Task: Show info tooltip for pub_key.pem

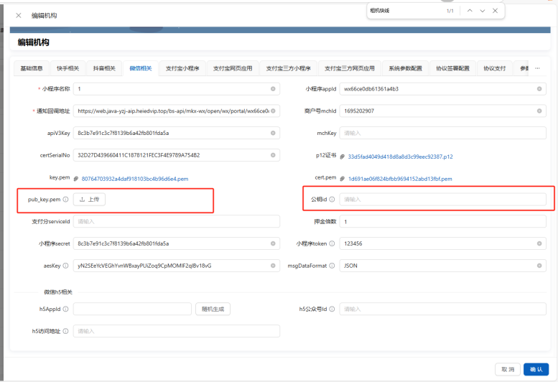Action: [x=65, y=200]
